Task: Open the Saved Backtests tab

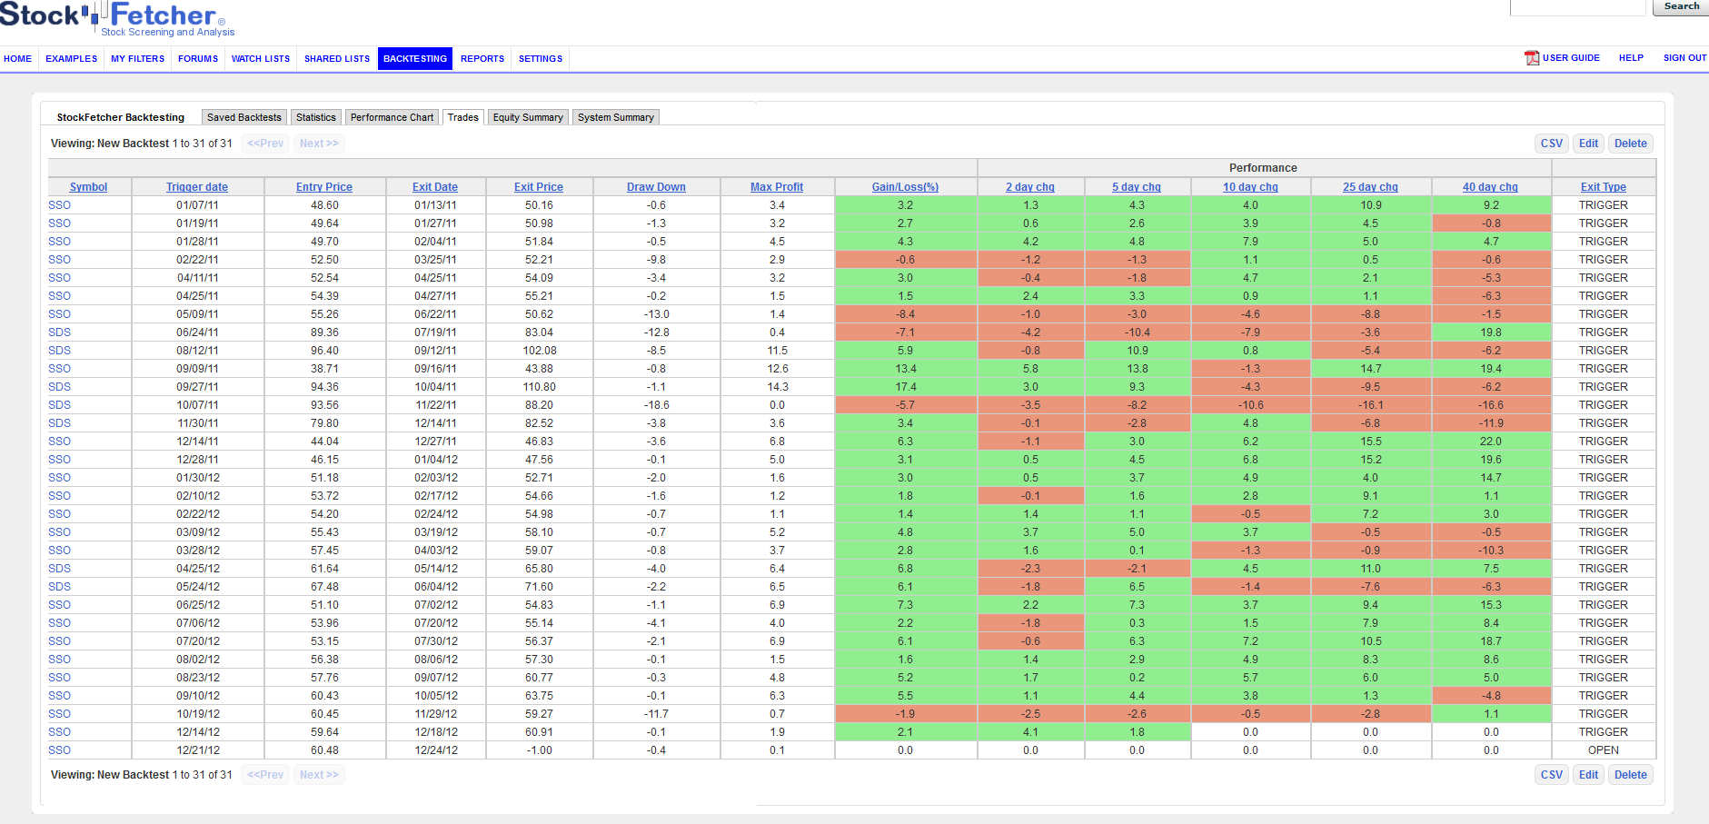Action: tap(243, 117)
